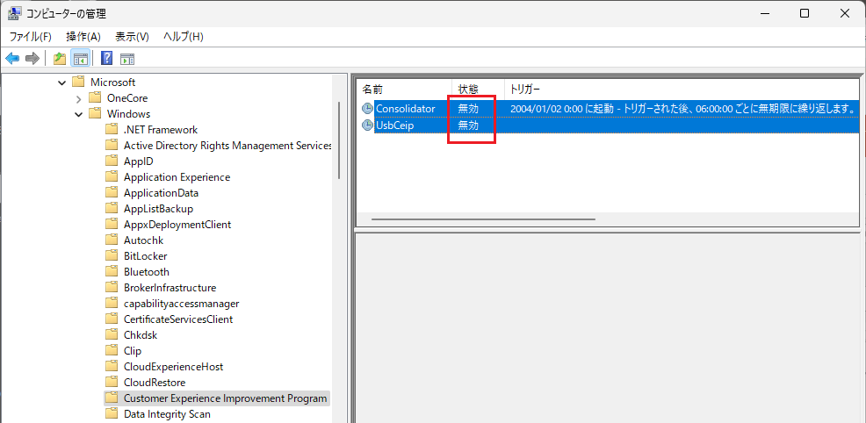This screenshot has width=866, height=423.
Task: Select the Data Integrity Scan folder
Action: (167, 413)
